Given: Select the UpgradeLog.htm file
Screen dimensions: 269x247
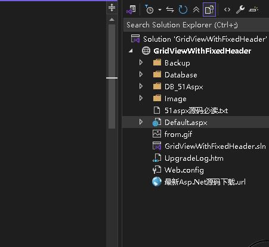Looking at the screenshot, I should tap(194, 158).
